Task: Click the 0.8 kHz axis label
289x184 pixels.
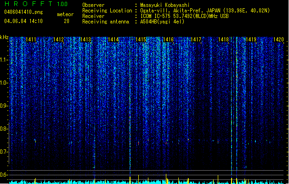Action: [x=4, y=129]
